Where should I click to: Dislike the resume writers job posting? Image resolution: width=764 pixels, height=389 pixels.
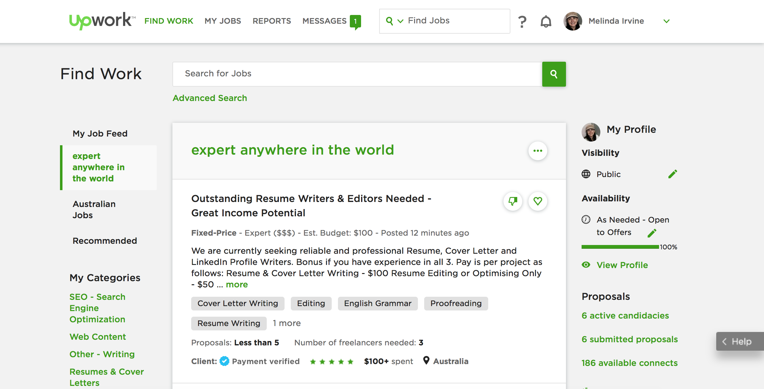point(513,201)
